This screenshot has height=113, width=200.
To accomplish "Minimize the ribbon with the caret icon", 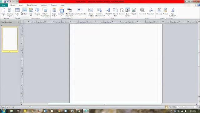I will [x=196, y=5].
